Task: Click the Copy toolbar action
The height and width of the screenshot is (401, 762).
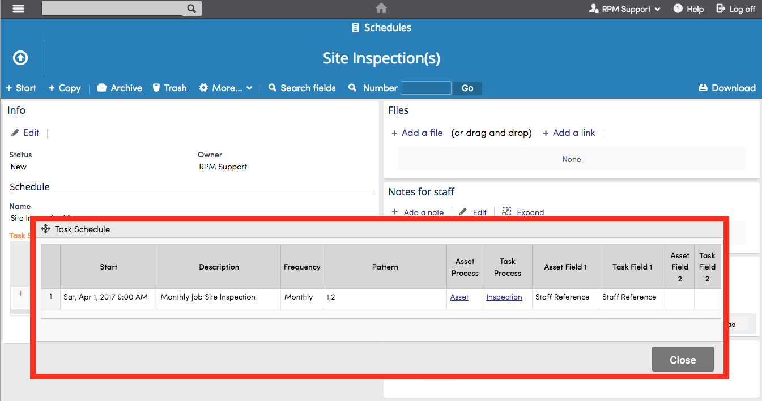Action: pos(65,88)
